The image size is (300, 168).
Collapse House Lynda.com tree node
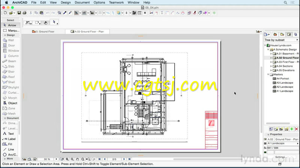point(265,45)
